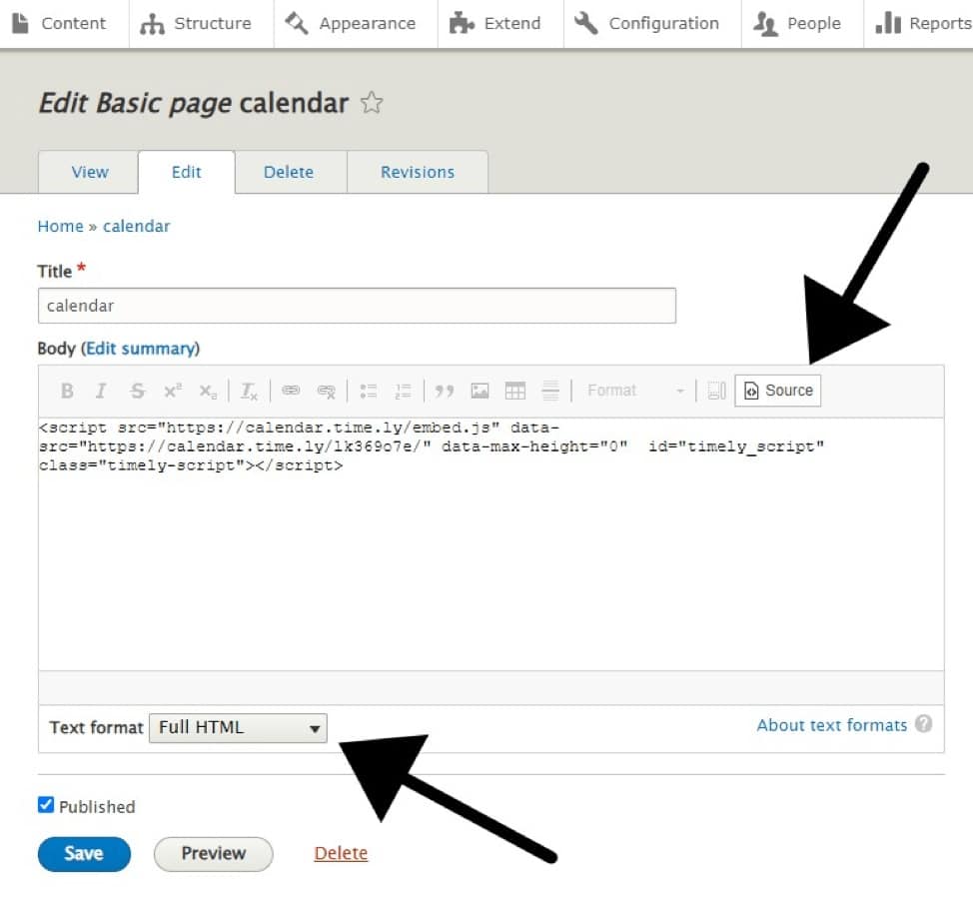Apply superscript formatting
The width and height of the screenshot is (973, 898).
[x=172, y=391]
